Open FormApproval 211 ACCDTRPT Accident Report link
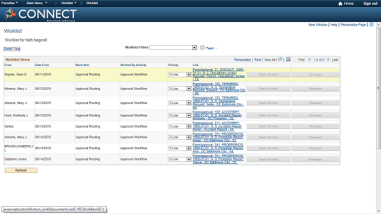This screenshot has width=381, height=214. tap(217, 127)
